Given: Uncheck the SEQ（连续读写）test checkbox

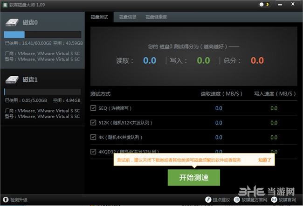Looking at the screenshot, I should (x=93, y=108).
